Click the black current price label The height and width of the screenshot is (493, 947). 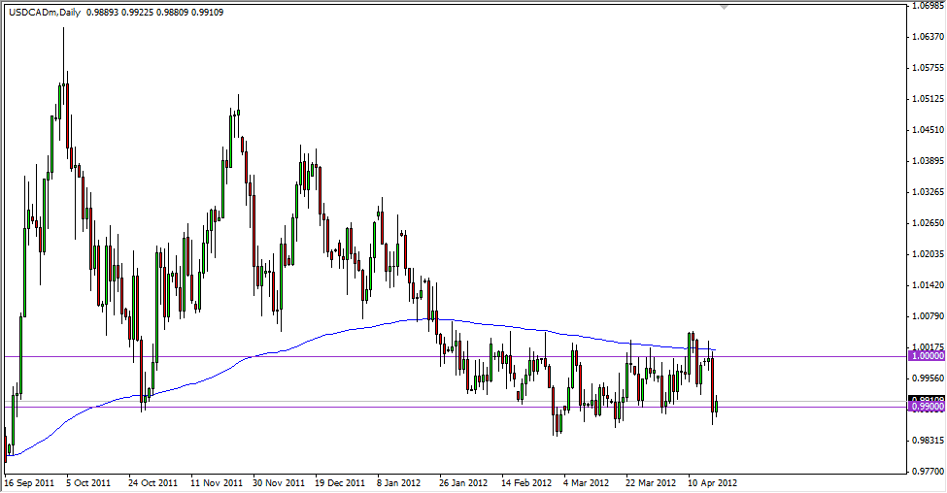pos(927,399)
